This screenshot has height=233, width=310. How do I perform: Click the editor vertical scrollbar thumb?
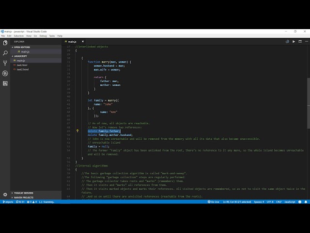point(309,103)
